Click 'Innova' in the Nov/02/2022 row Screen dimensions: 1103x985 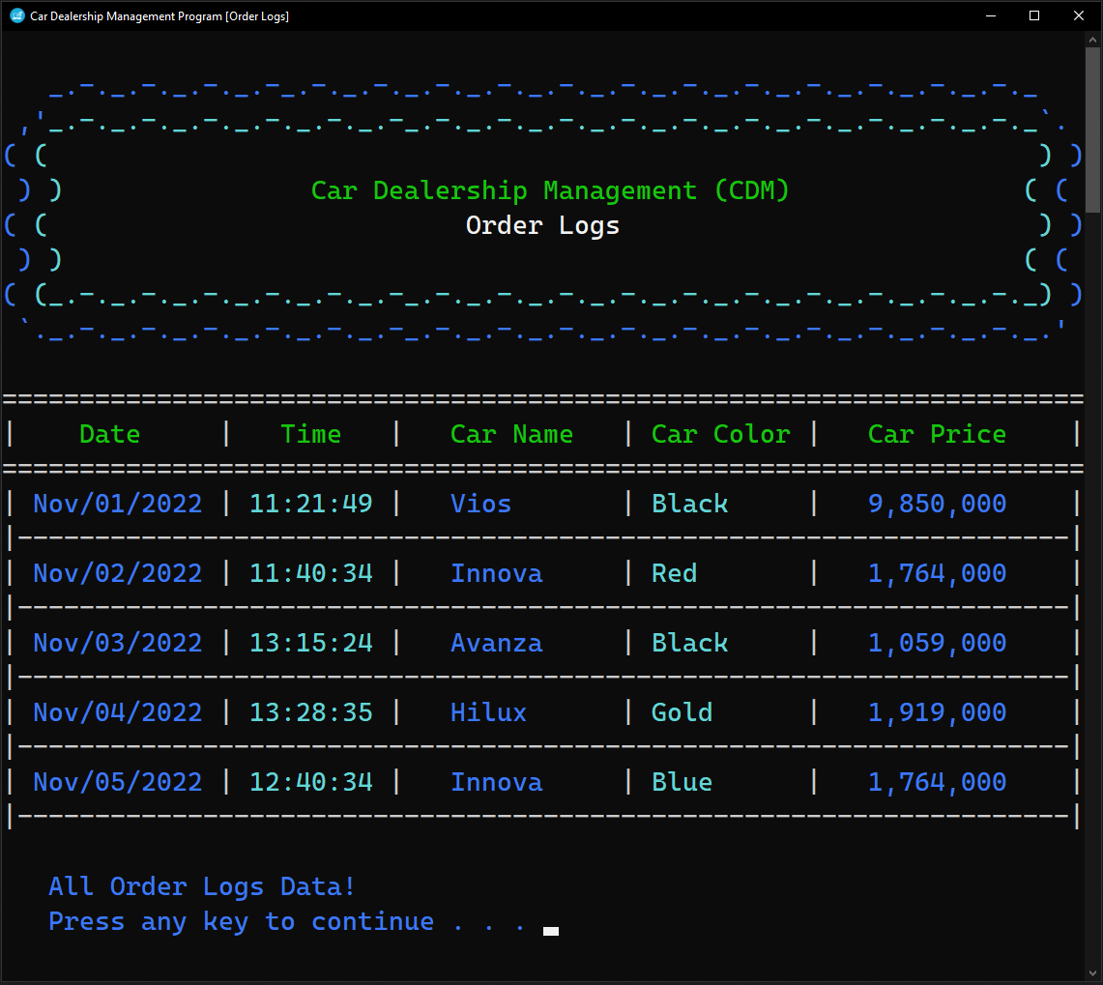tap(496, 573)
